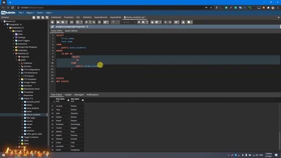The height and width of the screenshot is (158, 281).
Task: Expand the band_students table node
Action: coord(22,108)
